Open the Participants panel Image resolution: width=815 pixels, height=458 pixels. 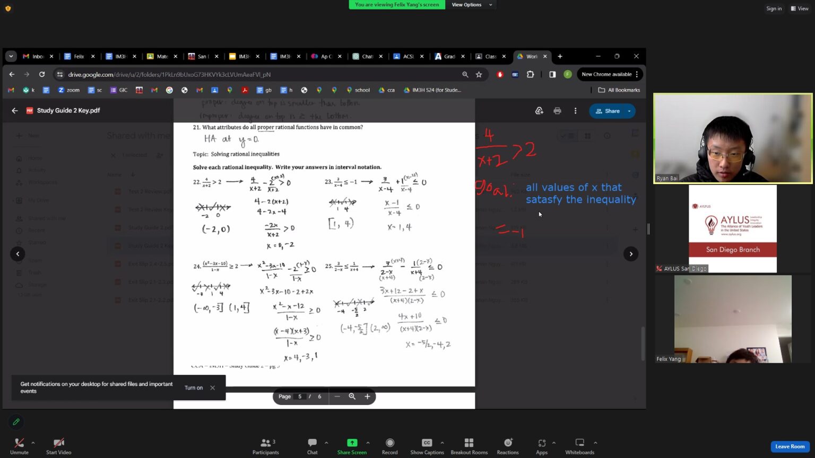(x=265, y=446)
